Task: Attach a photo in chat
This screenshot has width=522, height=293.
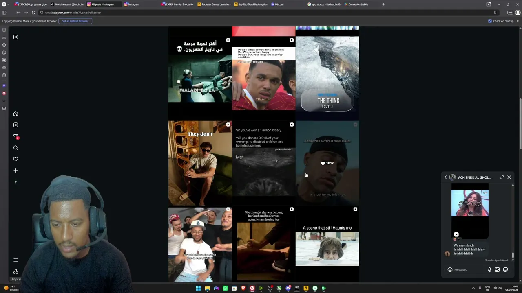Action: (497, 269)
